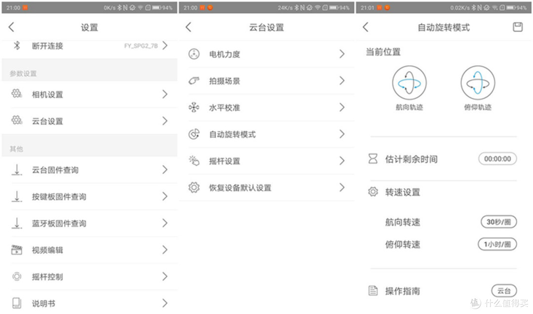533x314 pixels.
Task: Tap the 航向转速 label
Action: point(403,222)
